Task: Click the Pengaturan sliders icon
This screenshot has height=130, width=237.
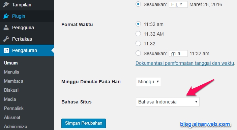Action: (6, 50)
